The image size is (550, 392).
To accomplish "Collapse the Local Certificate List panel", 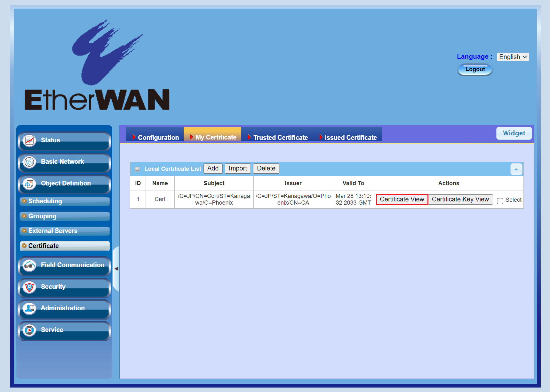I will click(516, 169).
